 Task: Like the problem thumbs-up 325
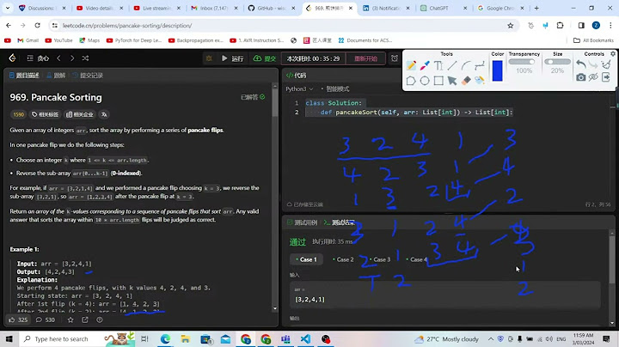coord(18,320)
